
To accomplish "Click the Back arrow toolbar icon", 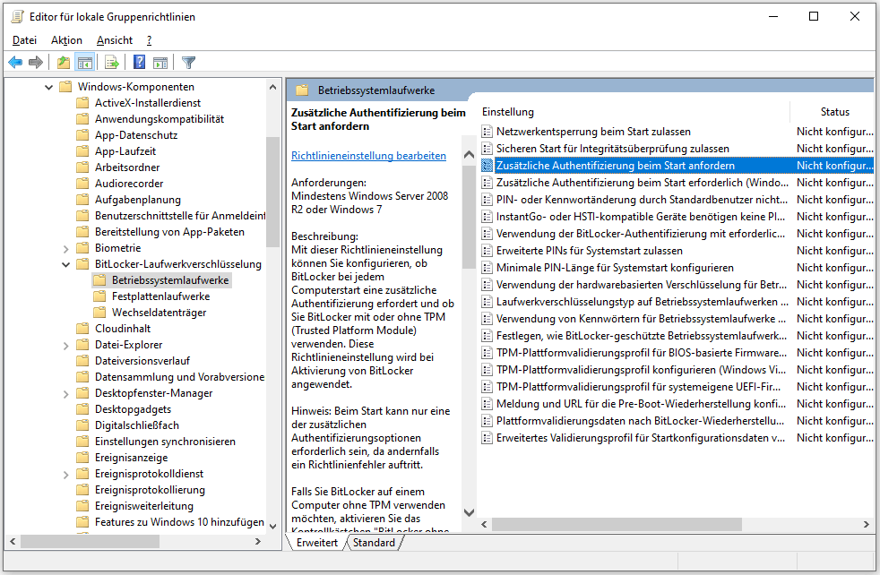I will click(15, 63).
